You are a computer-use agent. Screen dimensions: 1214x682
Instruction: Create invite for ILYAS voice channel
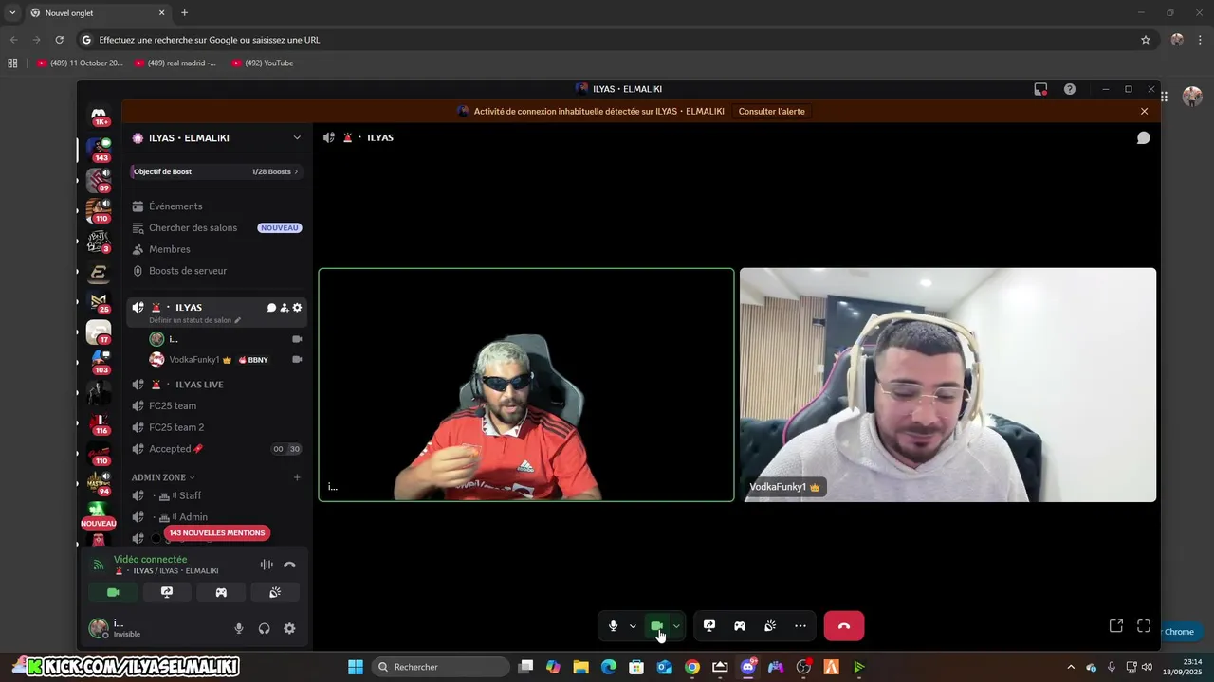tap(284, 308)
